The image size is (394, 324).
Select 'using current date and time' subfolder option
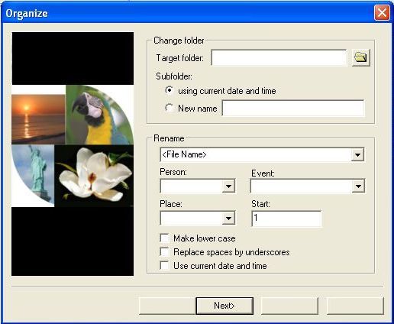[170, 90]
